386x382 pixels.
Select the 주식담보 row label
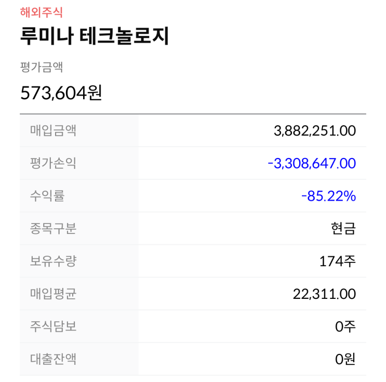point(53,326)
